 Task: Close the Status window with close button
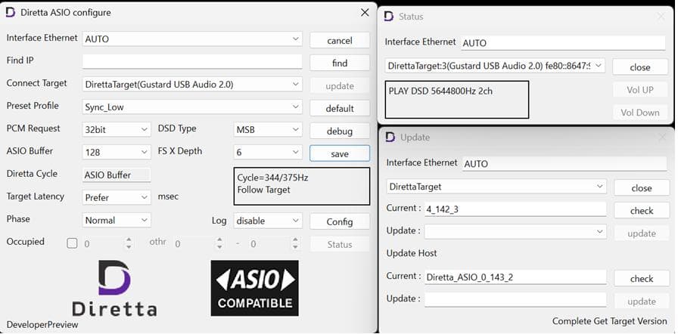pos(640,67)
